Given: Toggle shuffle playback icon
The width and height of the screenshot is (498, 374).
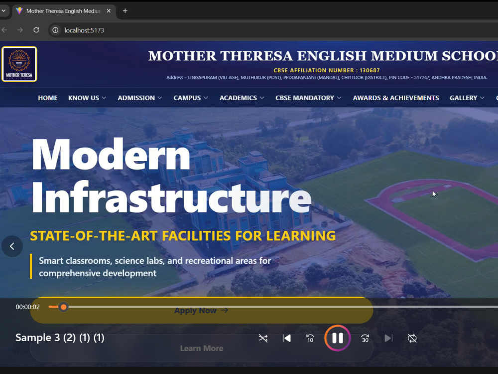Looking at the screenshot, I should click(263, 338).
